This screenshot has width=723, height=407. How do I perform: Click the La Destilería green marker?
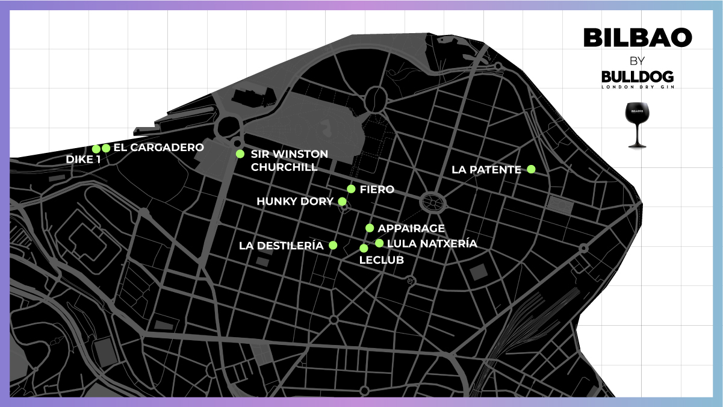click(332, 245)
